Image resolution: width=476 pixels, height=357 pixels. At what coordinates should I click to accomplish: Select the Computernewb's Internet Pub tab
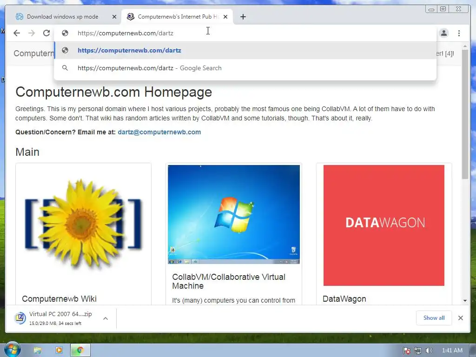coord(177,17)
